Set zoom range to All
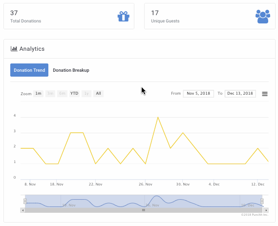This screenshot has width=278, height=226. point(98,93)
